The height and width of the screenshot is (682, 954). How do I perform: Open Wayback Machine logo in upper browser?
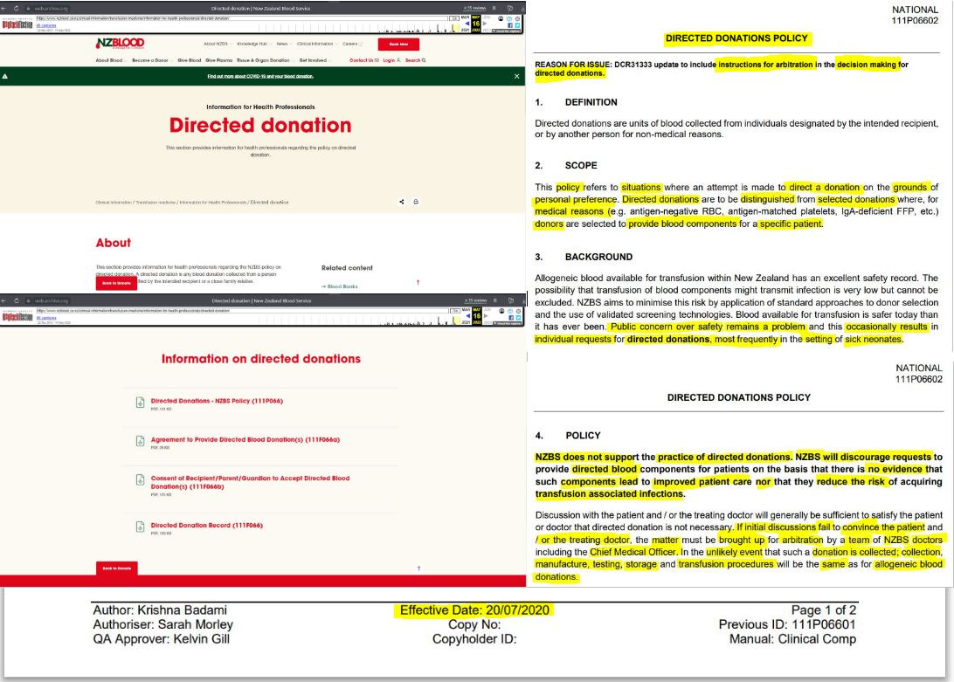(x=17, y=24)
